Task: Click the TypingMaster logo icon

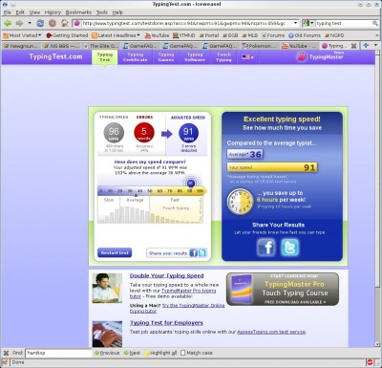Action: coord(302,57)
